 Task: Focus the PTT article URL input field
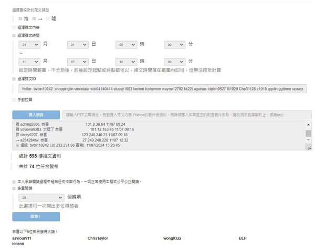[186, 115]
